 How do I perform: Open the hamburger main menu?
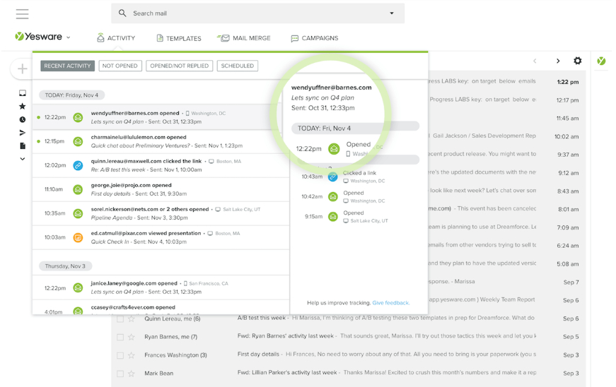click(23, 14)
